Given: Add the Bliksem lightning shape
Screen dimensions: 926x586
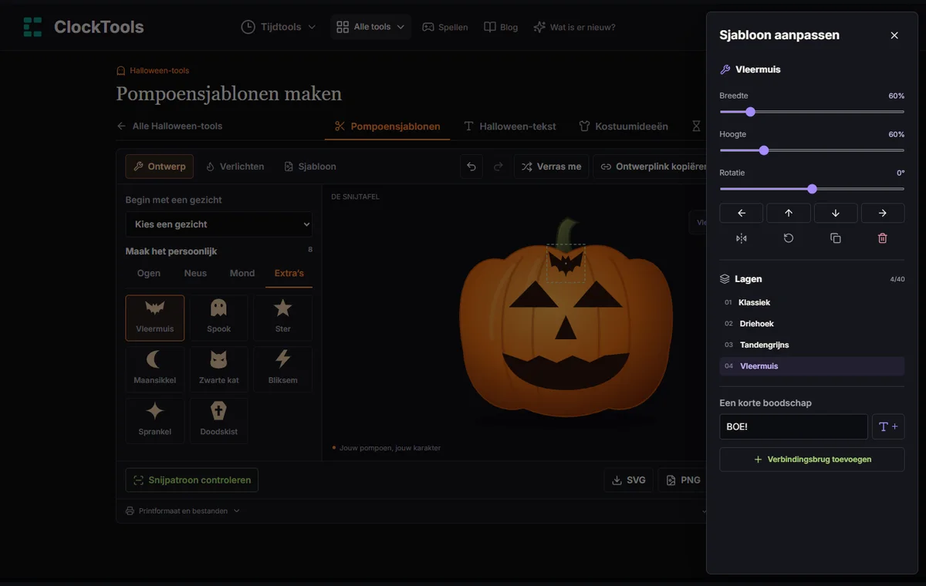Looking at the screenshot, I should tap(283, 369).
